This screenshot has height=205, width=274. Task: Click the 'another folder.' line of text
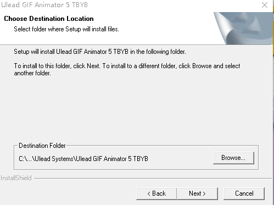32,73
